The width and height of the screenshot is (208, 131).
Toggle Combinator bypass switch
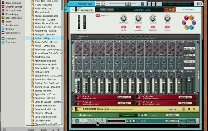click(x=76, y=9)
